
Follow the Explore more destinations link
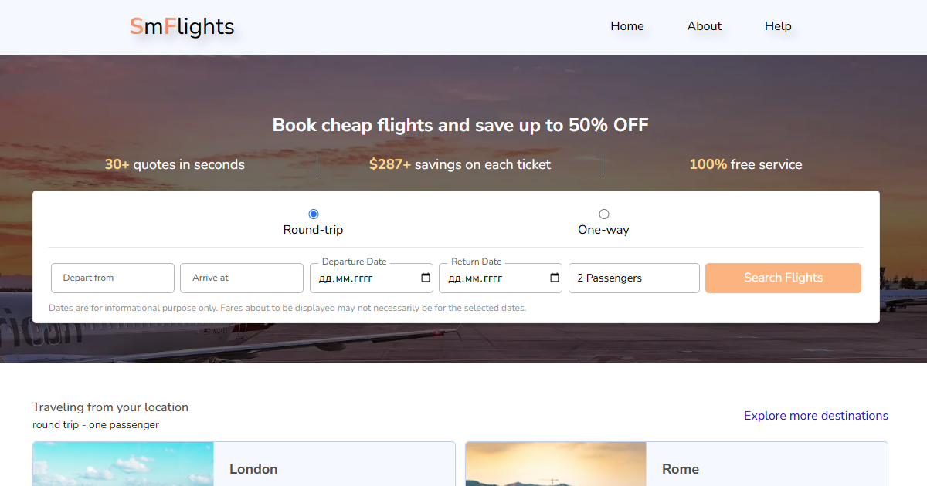point(816,416)
